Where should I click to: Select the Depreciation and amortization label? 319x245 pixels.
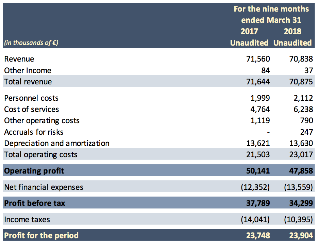point(57,143)
